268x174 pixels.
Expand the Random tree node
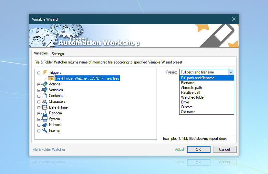[x=39, y=113]
